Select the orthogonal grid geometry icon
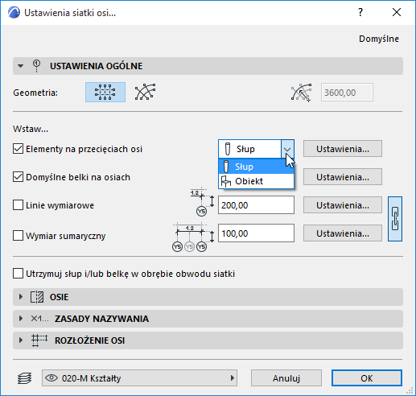 (105, 93)
